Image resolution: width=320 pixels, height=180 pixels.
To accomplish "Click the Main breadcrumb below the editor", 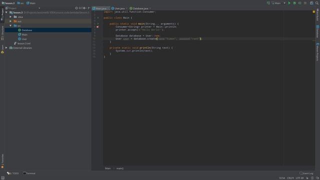I will [107, 168].
